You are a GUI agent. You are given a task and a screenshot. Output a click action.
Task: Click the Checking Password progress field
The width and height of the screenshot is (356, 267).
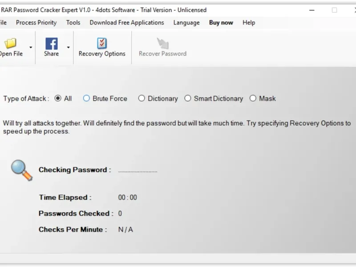point(138,170)
